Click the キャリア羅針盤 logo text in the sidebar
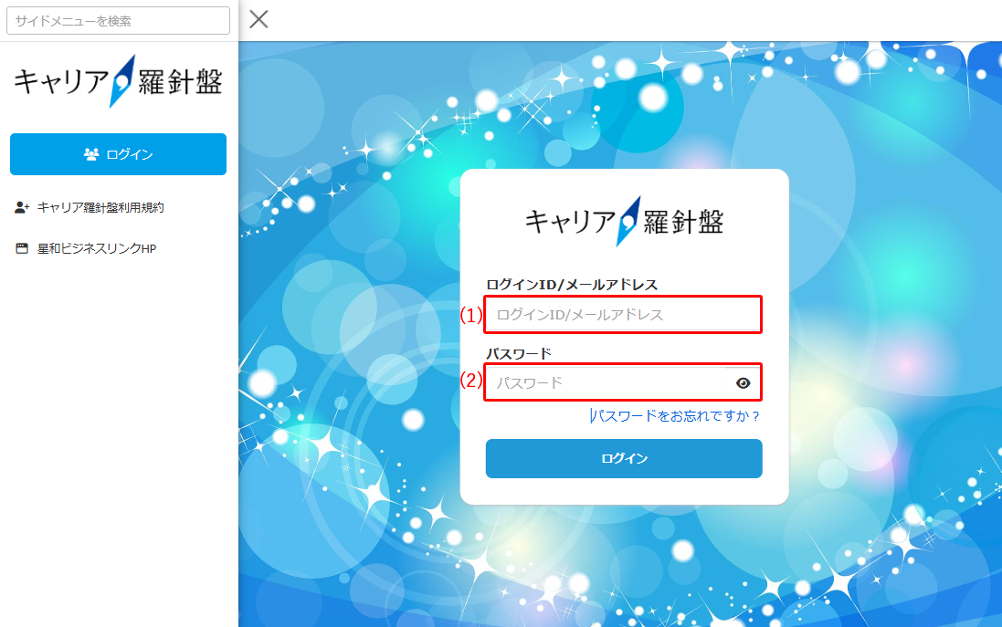1002x627 pixels. click(118, 81)
